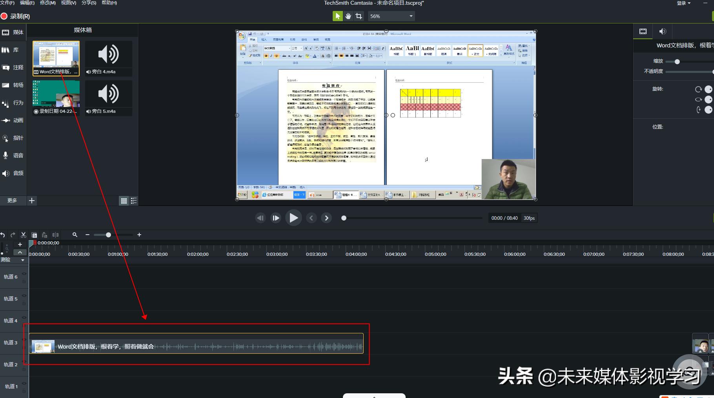Screen dimensions: 714x398
Task: Click the Z-axis rotation dial
Action: click(709, 89)
